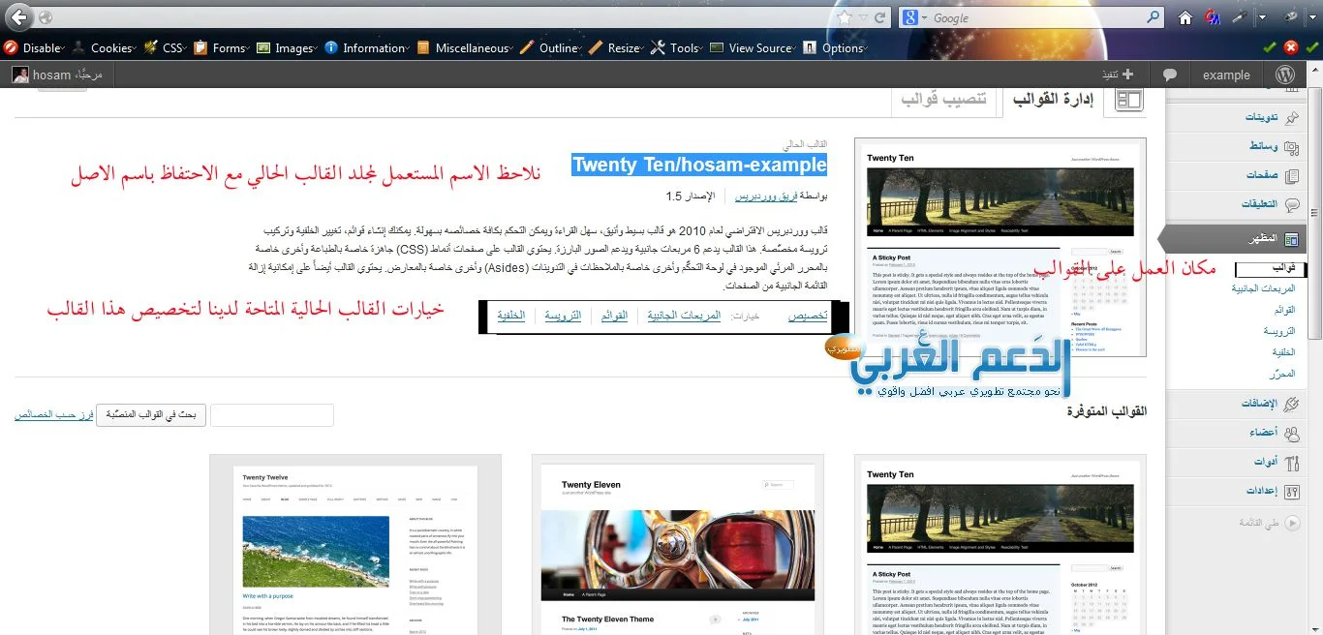
Task: Expand the Cookies dropdown in Web Developer toolbar
Action: tap(105, 47)
